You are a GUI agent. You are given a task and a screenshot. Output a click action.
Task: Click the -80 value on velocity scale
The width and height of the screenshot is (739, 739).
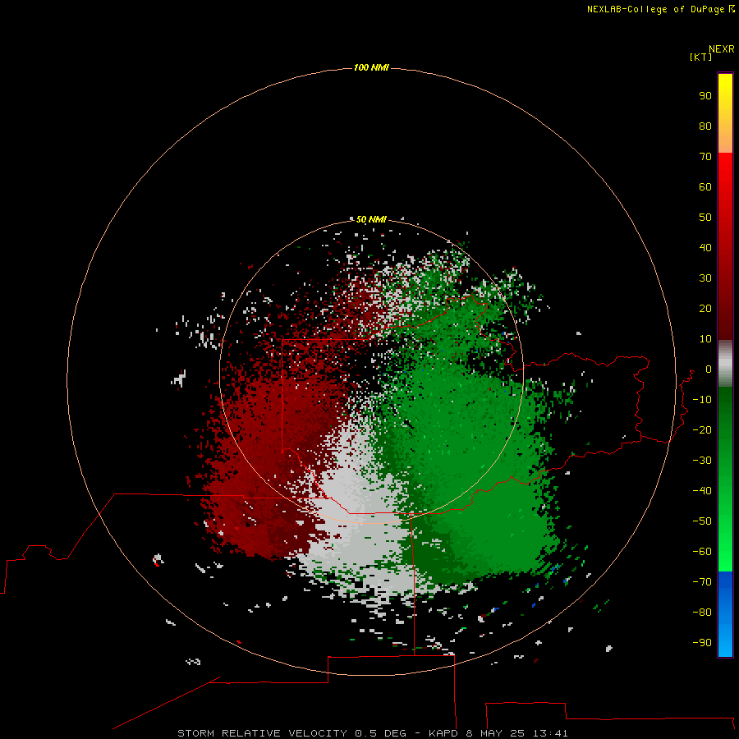pyautogui.click(x=702, y=613)
